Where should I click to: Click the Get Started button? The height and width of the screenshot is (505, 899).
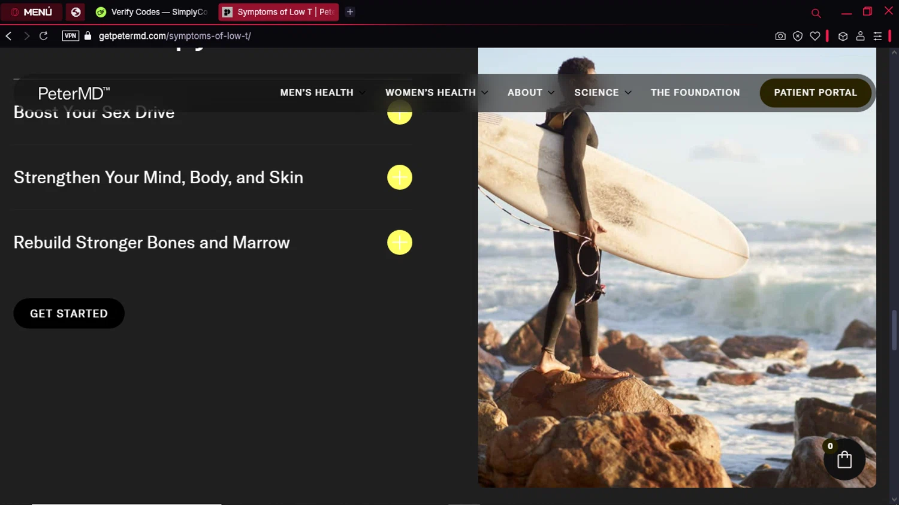coord(69,313)
